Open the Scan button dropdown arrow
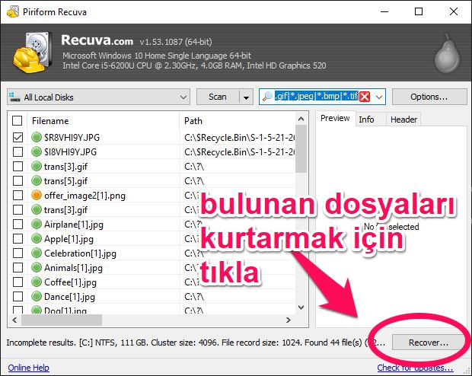Image resolution: width=472 pixels, height=376 pixels. 246,97
